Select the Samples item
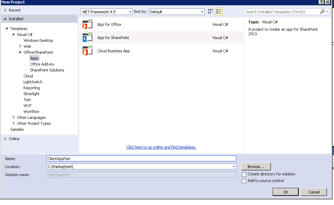334x205 pixels. [17, 129]
